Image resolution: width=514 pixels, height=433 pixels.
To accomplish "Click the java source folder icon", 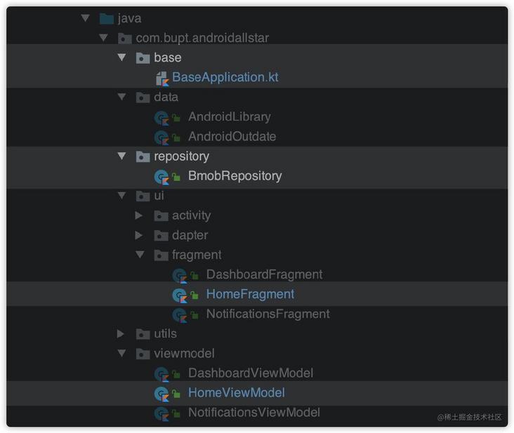I will 107,19.
